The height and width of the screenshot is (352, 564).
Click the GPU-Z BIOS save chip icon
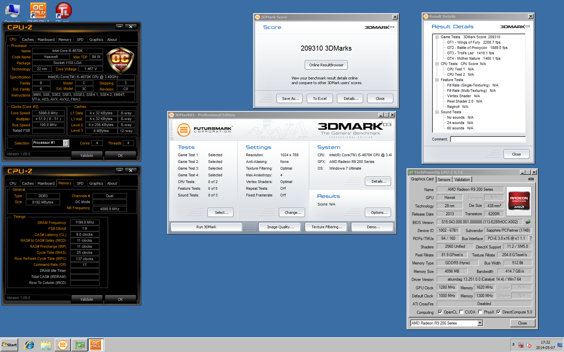[528, 222]
